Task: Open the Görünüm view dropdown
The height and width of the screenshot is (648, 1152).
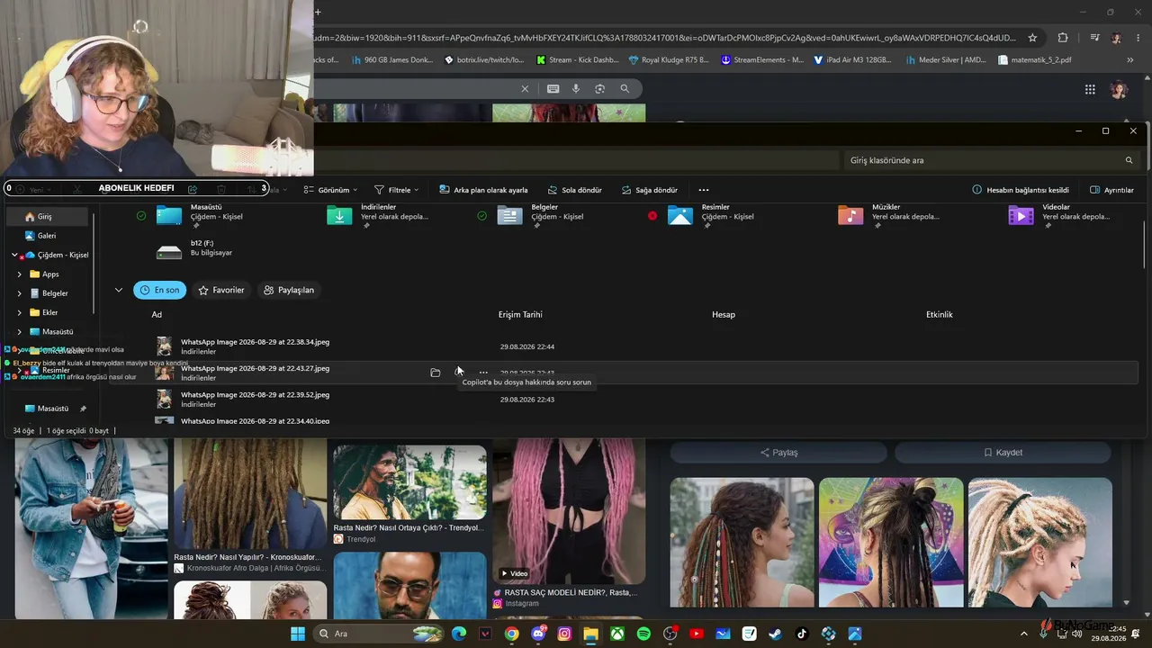Action: 330,190
